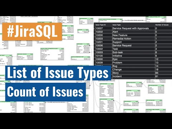
Task: Click the Count of Issues title
Action: click(x=46, y=92)
